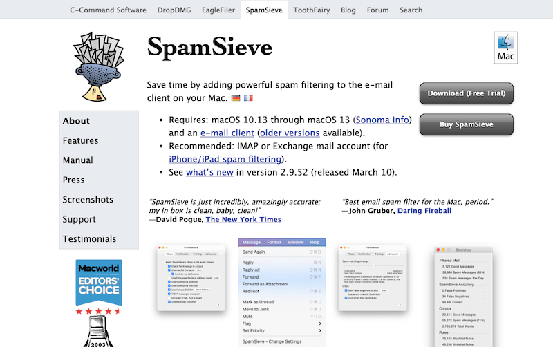Open the Filters preferences screenshot thumbnail
This screenshot has width=553, height=347.
click(191, 279)
